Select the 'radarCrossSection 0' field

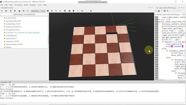tap(14, 27)
